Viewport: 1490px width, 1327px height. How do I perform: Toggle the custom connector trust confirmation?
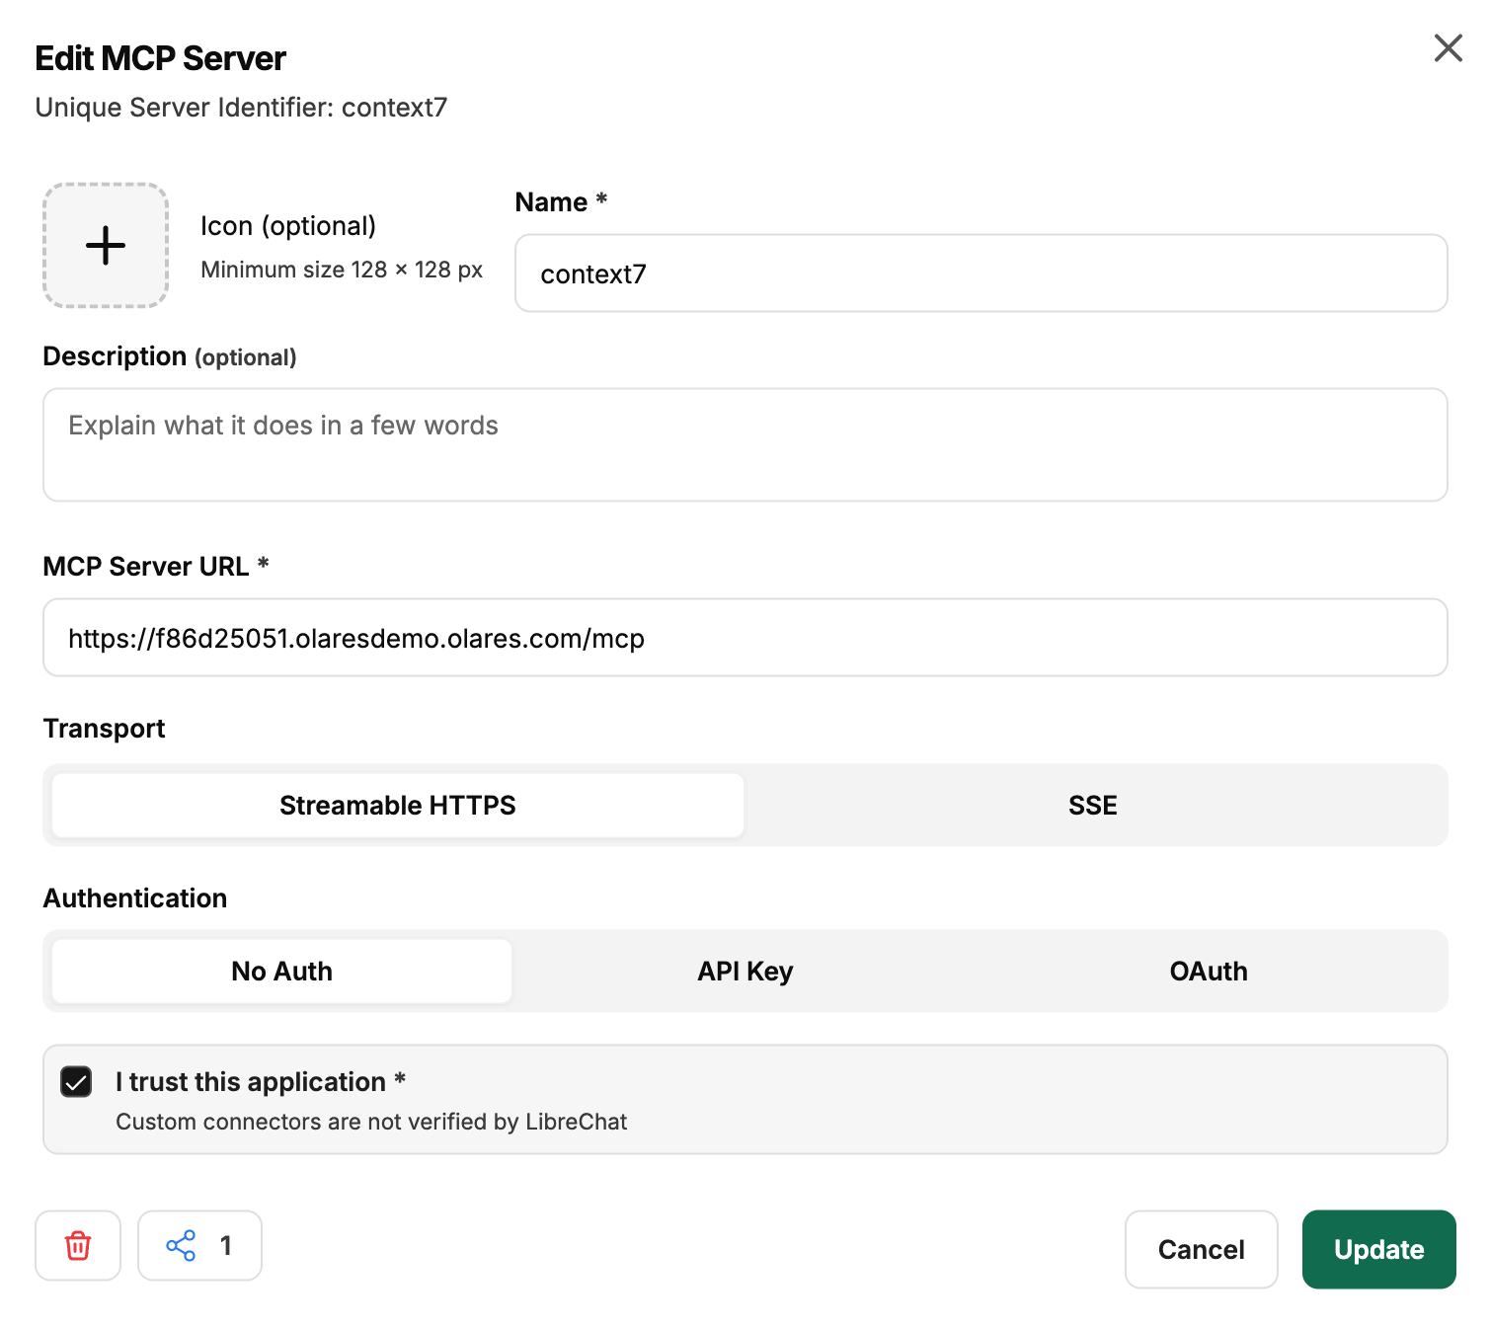click(x=76, y=1082)
